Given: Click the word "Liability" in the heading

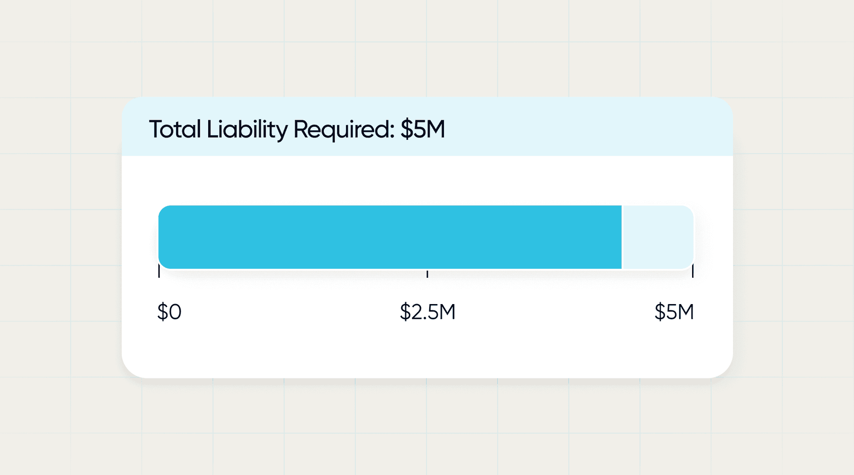Looking at the screenshot, I should 247,129.
